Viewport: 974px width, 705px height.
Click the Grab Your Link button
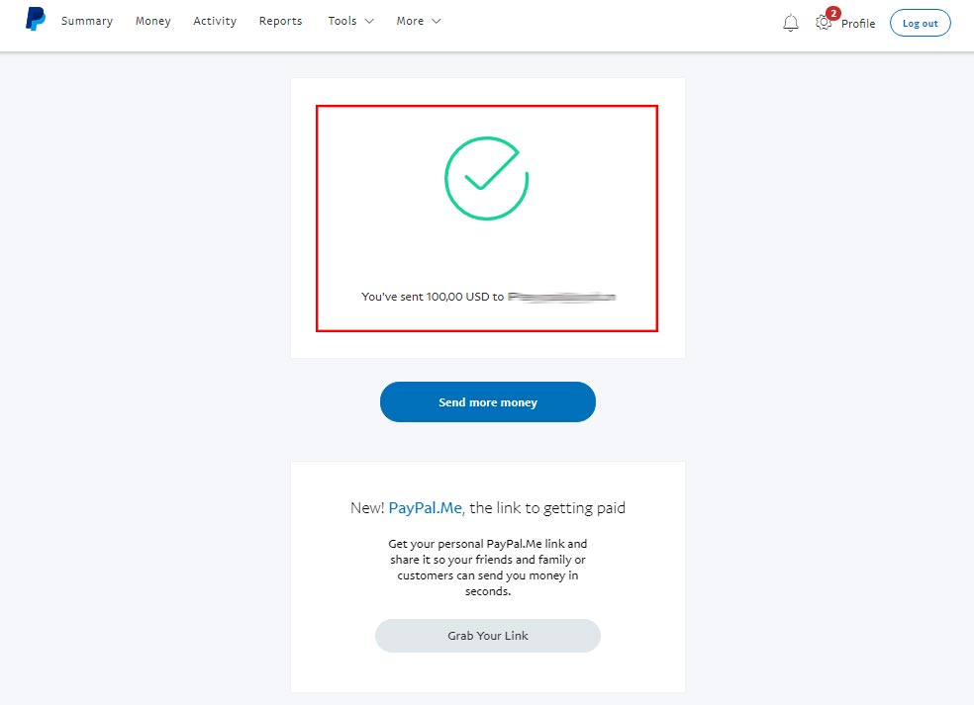[487, 635]
